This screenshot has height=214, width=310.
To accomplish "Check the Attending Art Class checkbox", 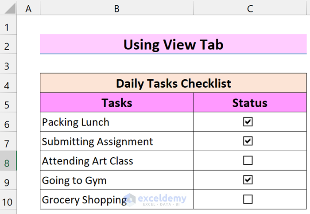I will (x=248, y=161).
